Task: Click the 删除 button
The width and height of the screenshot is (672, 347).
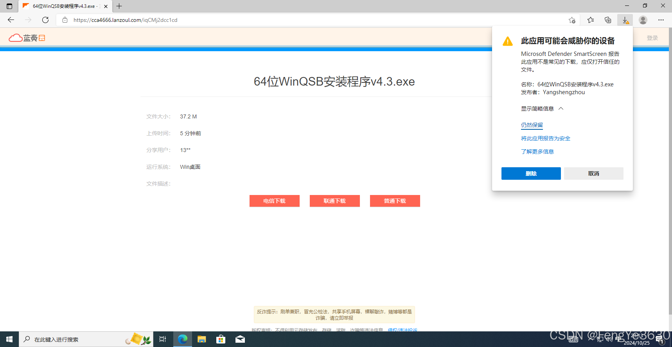Action: tap(531, 173)
